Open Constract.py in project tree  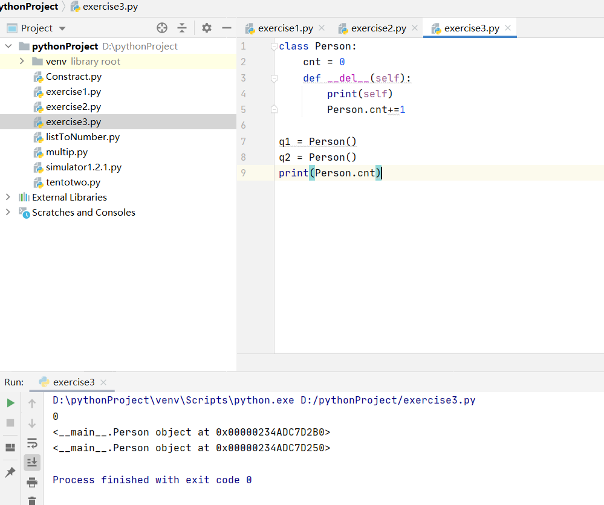73,77
